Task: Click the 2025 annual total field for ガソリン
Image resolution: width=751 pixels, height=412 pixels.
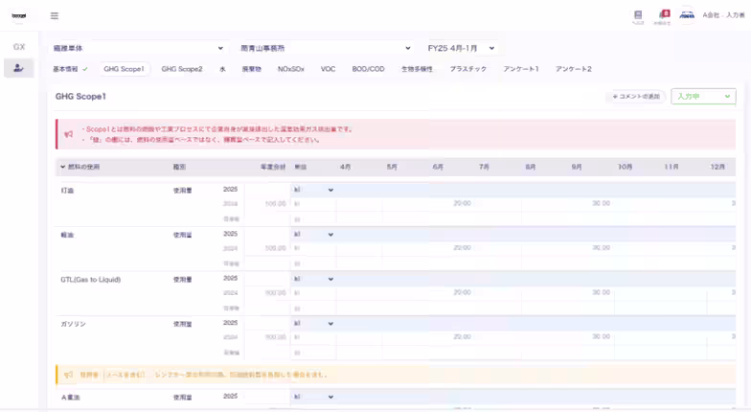Action: (267, 324)
